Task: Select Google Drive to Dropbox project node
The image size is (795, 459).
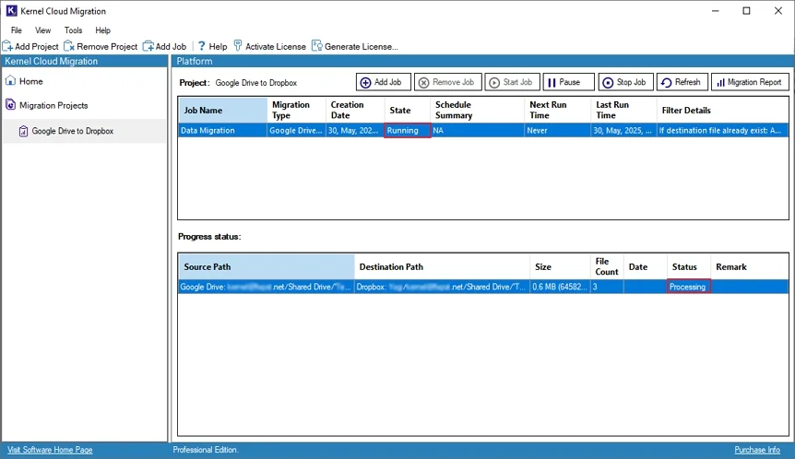Action: [73, 131]
